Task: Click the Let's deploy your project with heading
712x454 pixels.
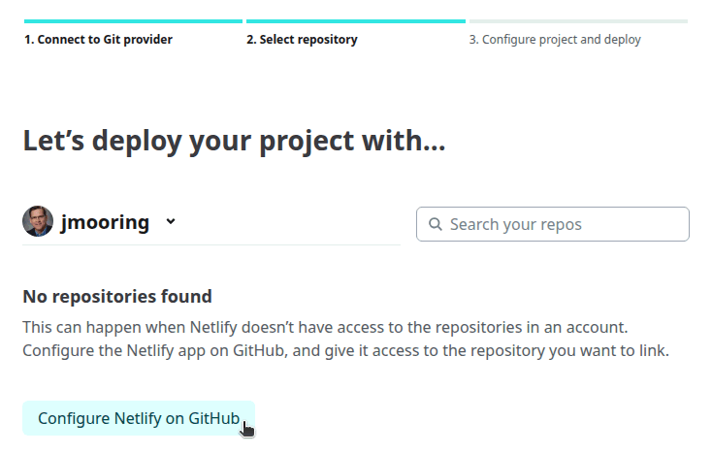Action: point(234,141)
